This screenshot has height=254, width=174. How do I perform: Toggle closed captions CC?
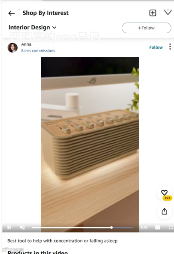click(158, 228)
